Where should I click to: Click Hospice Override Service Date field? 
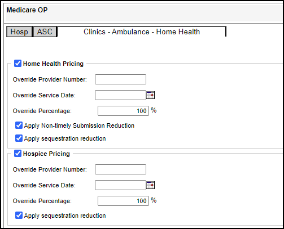click(120, 185)
